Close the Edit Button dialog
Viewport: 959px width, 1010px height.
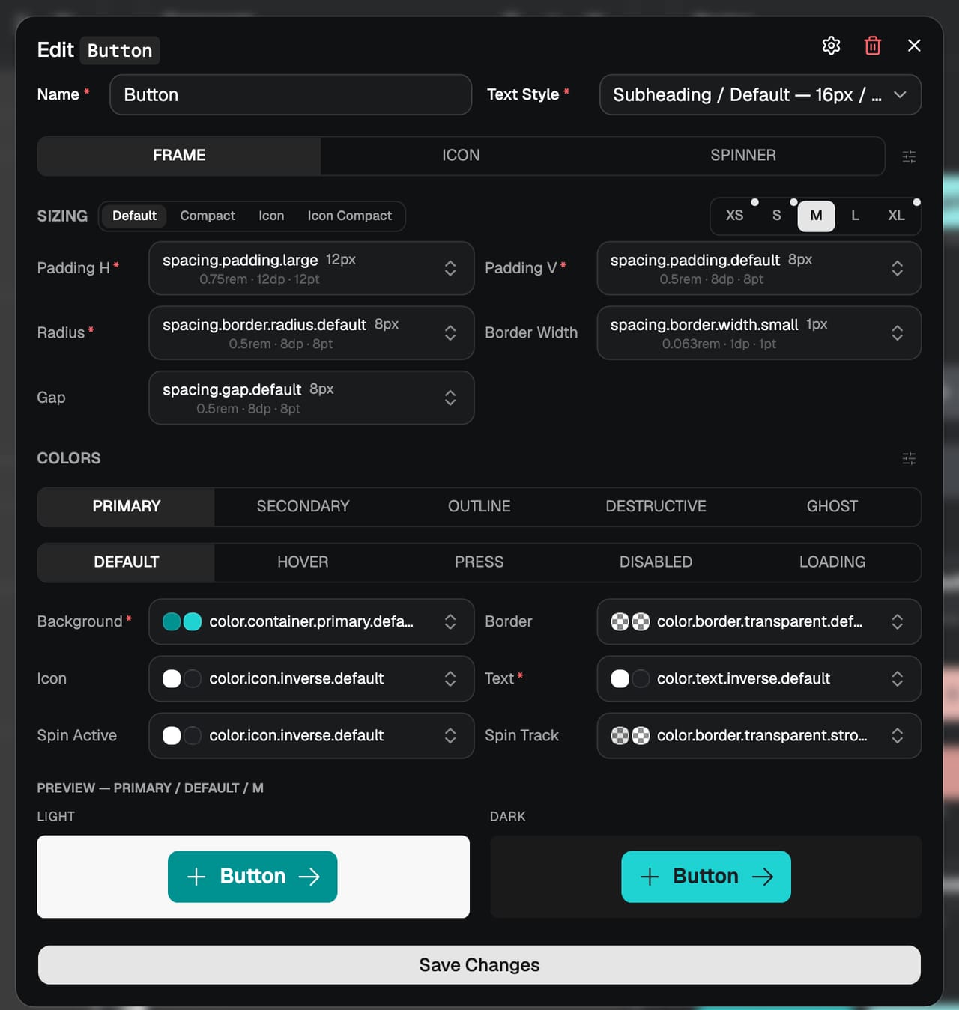(x=914, y=46)
